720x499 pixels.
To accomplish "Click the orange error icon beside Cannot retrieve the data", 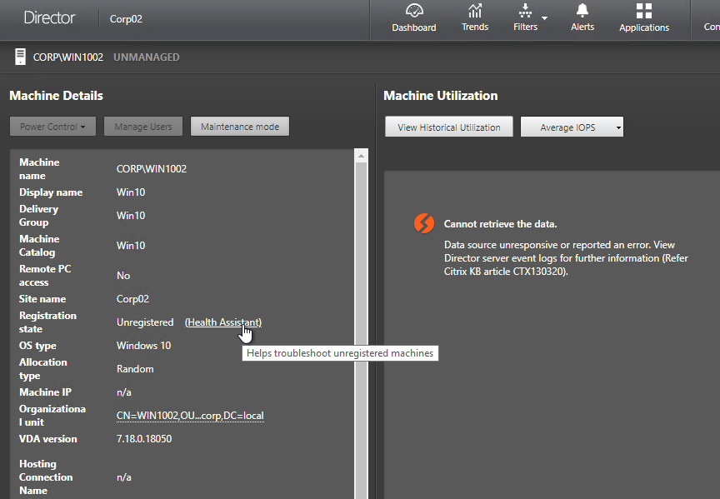I will coord(424,223).
